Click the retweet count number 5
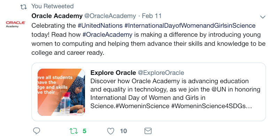The width and height of the screenshot is (271, 138). click(84, 131)
